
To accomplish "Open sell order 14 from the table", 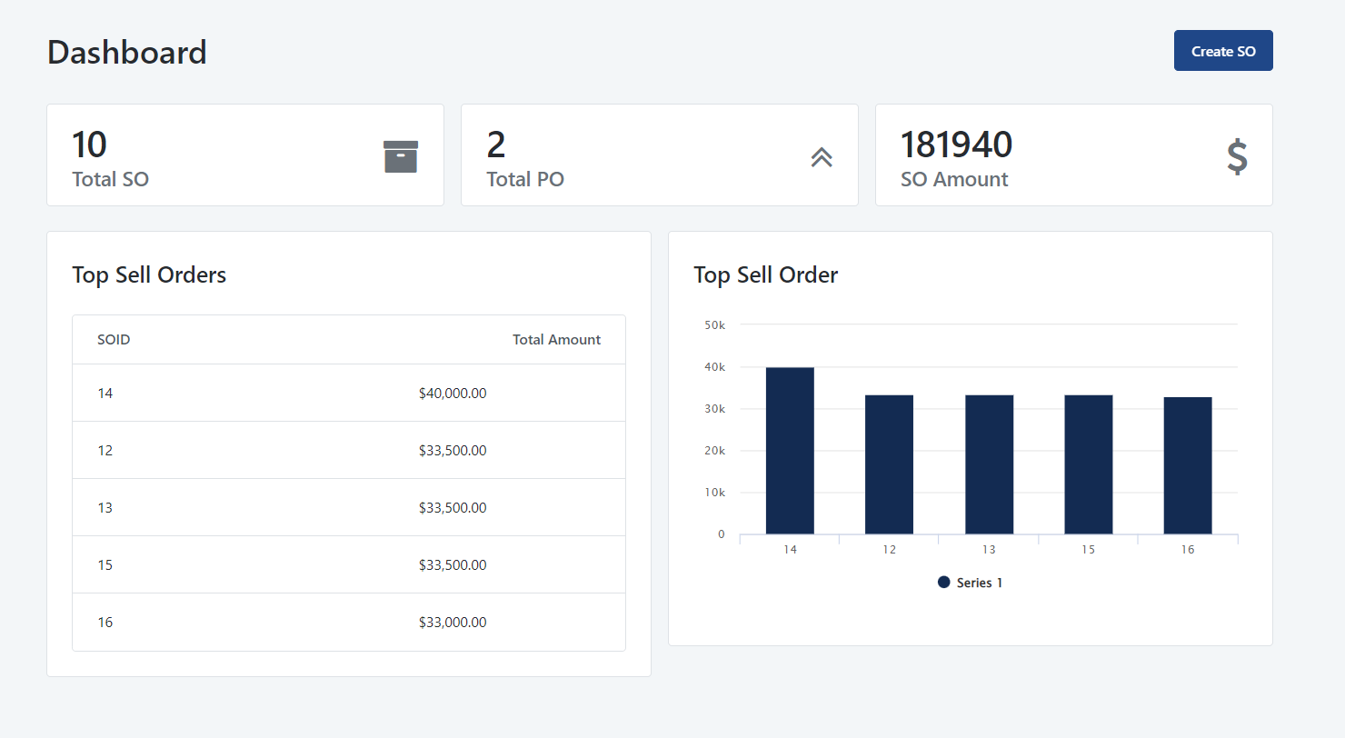I will (x=105, y=393).
